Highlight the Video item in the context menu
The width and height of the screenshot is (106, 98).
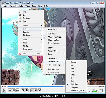tap(31, 29)
